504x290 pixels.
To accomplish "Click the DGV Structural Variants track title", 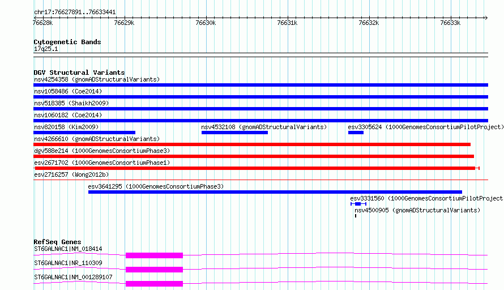I will 79,72.
